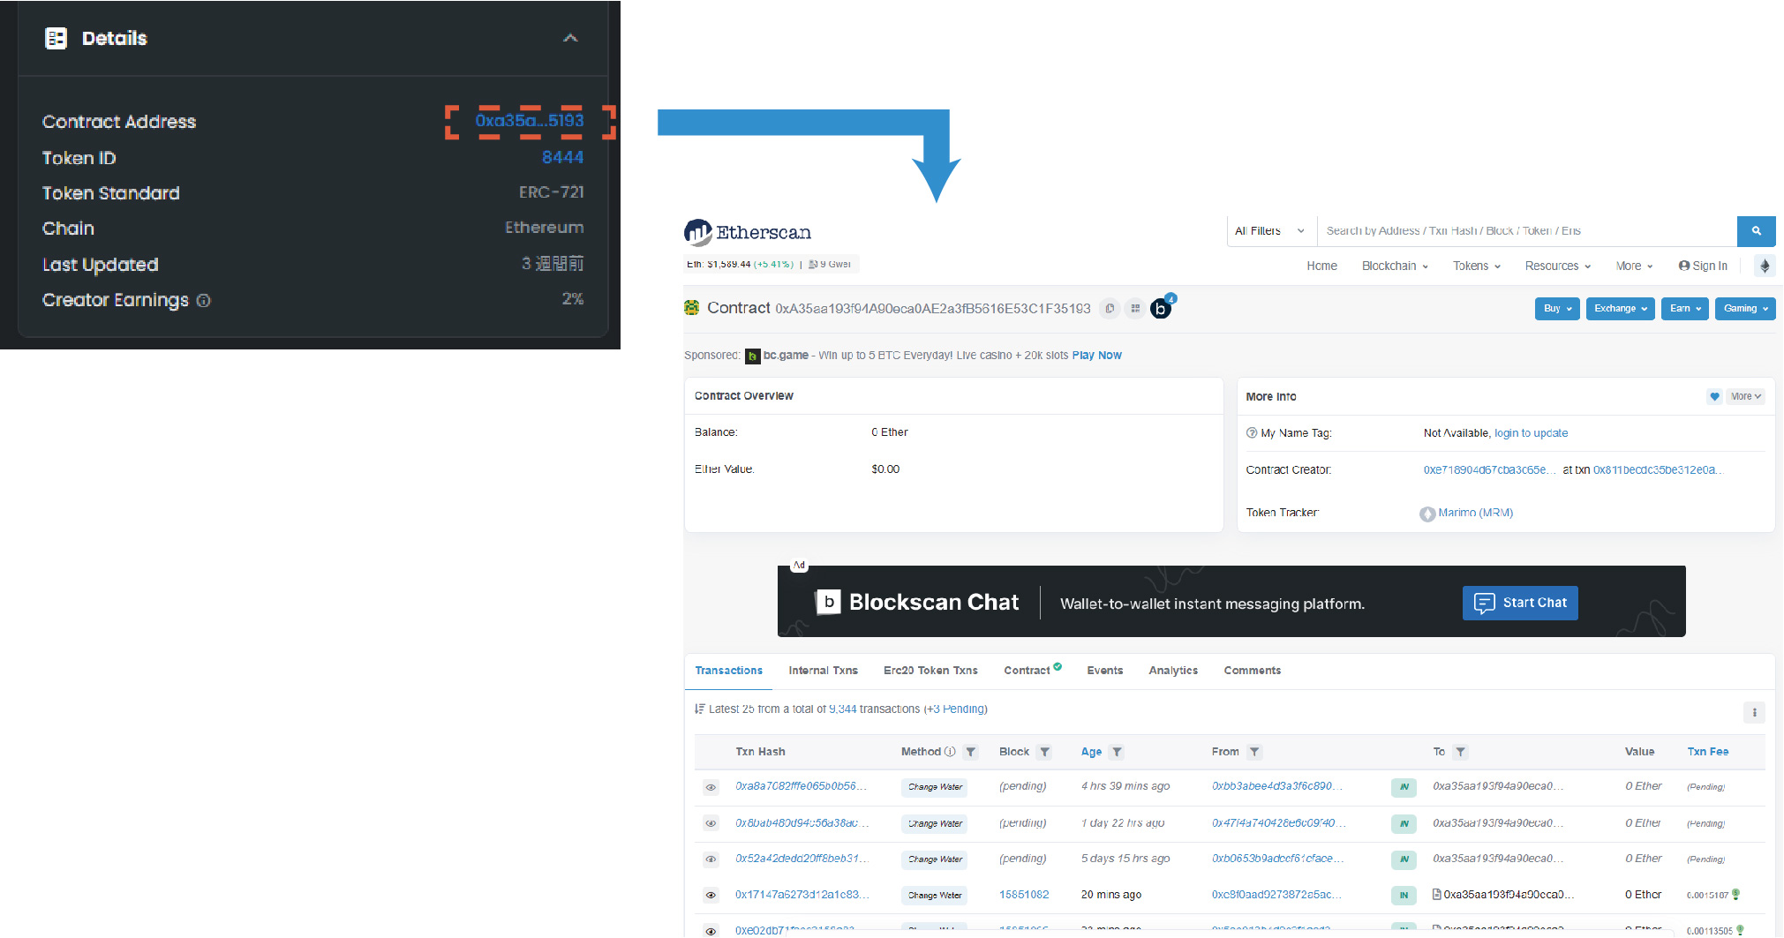Open the Block column filter
This screenshot has width=1784, height=938.
1044,752
